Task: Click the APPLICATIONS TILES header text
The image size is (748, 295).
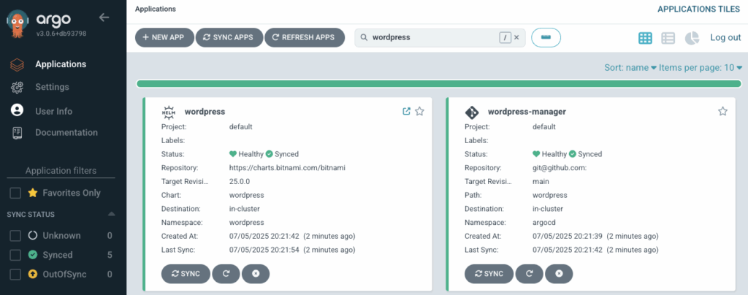Action: pos(699,9)
